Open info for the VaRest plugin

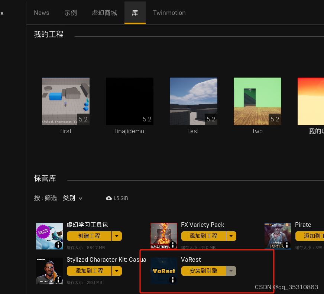click(172, 280)
